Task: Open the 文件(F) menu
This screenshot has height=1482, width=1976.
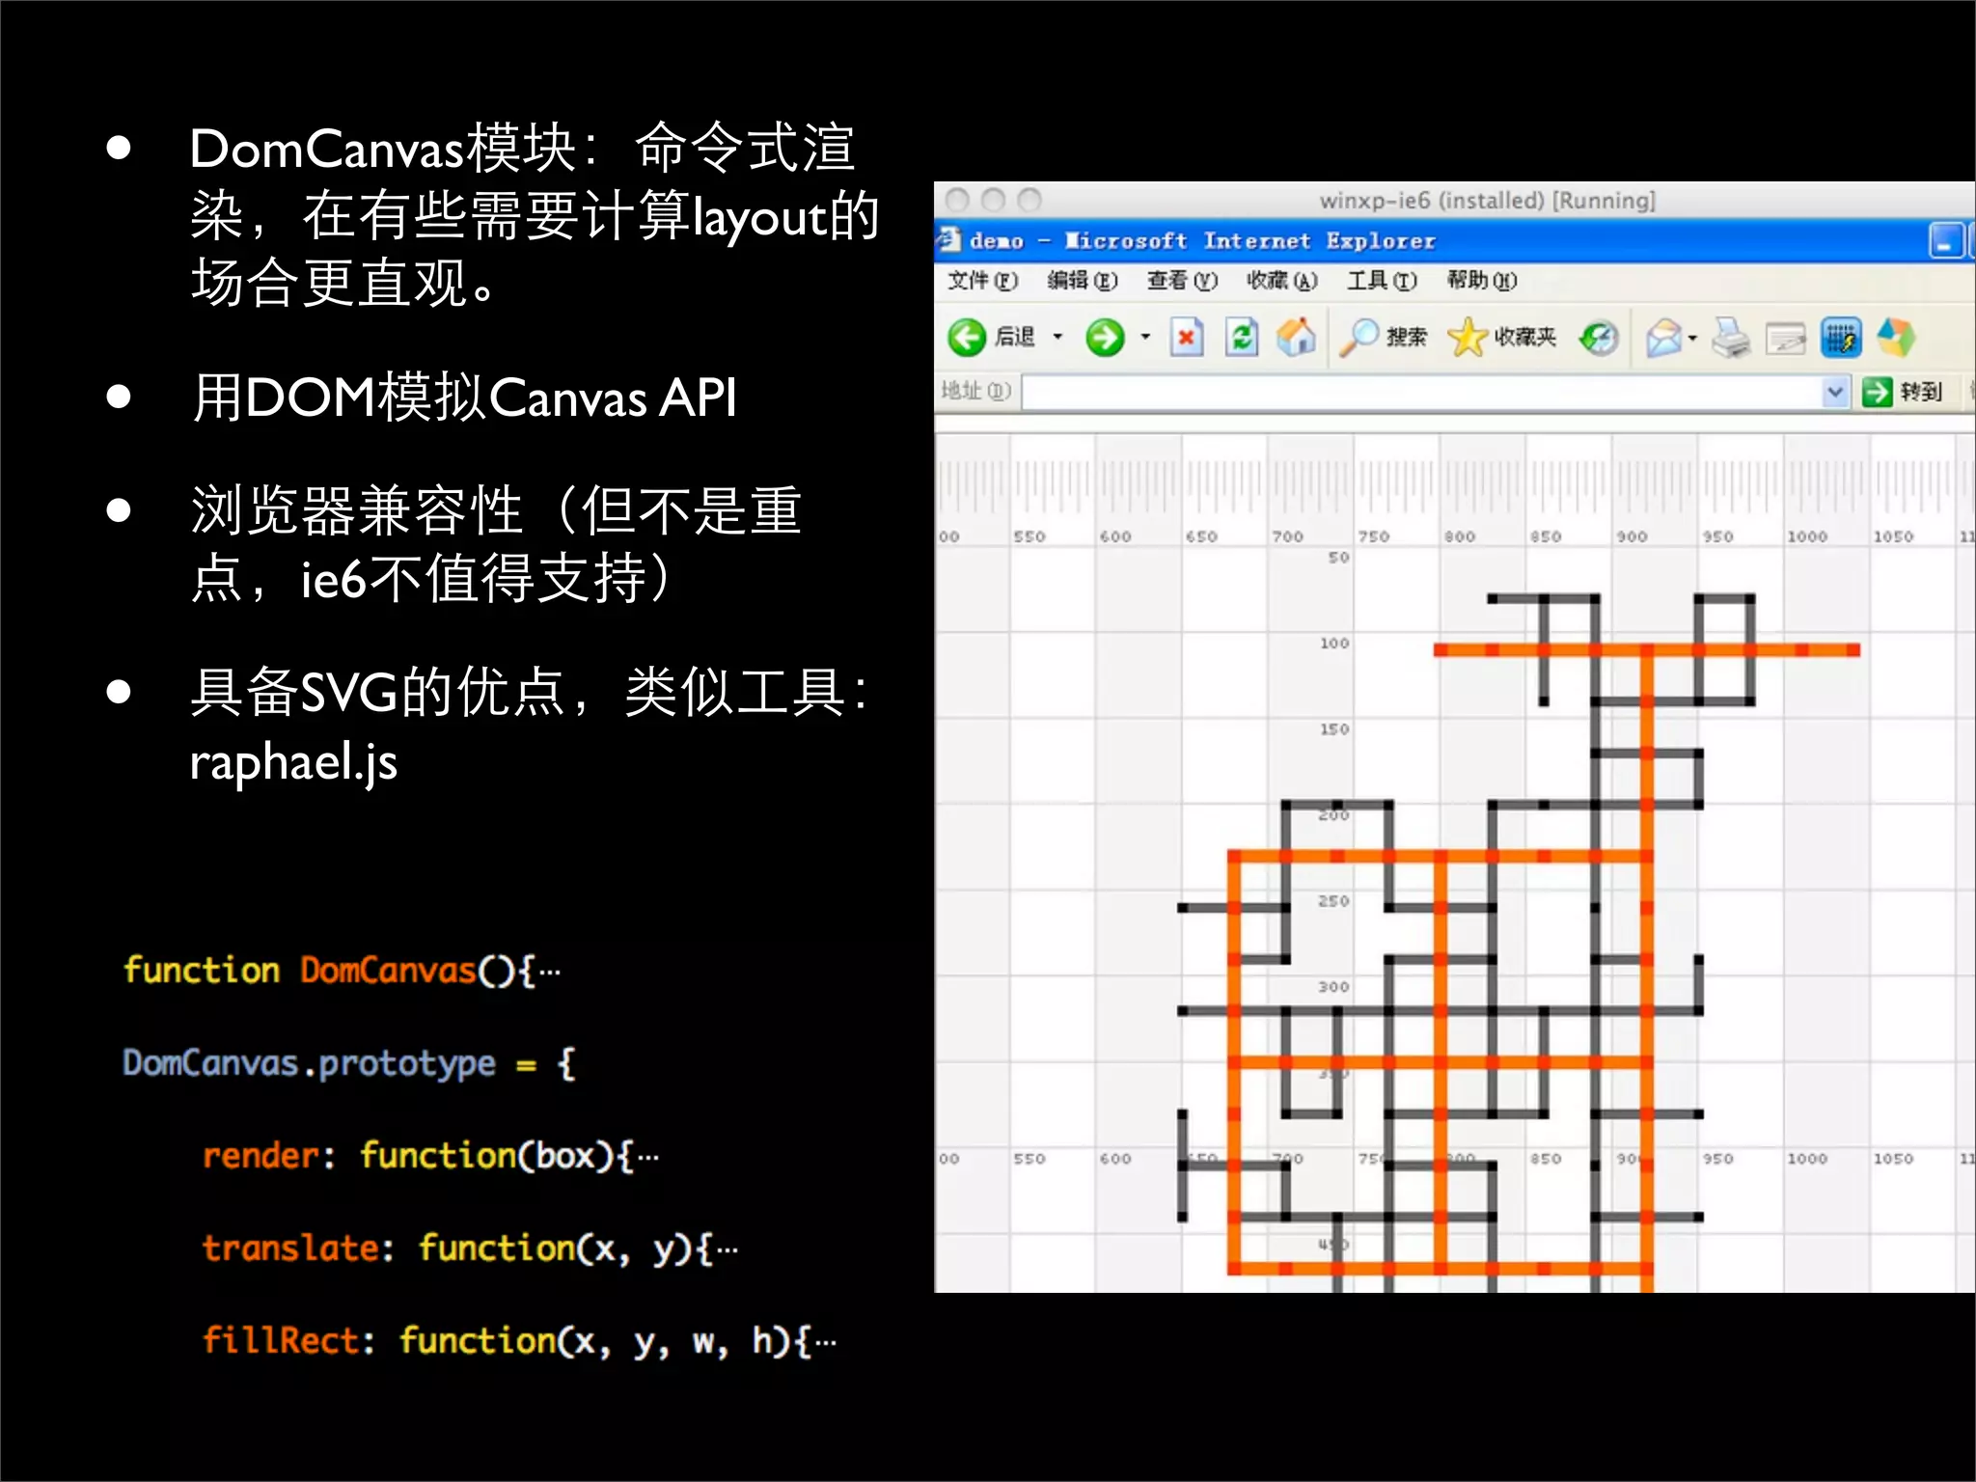Action: (982, 281)
